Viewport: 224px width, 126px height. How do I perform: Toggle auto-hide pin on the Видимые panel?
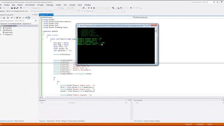(129, 100)
